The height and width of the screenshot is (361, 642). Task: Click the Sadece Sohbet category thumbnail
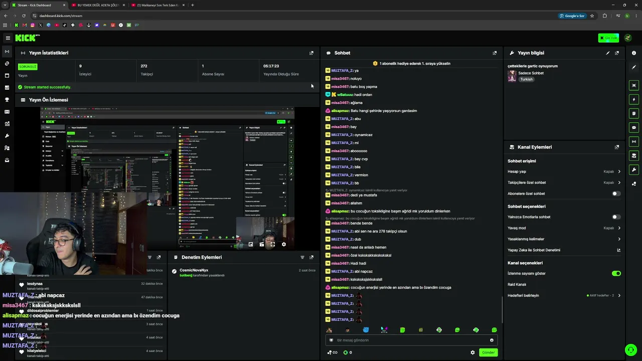[x=512, y=76]
